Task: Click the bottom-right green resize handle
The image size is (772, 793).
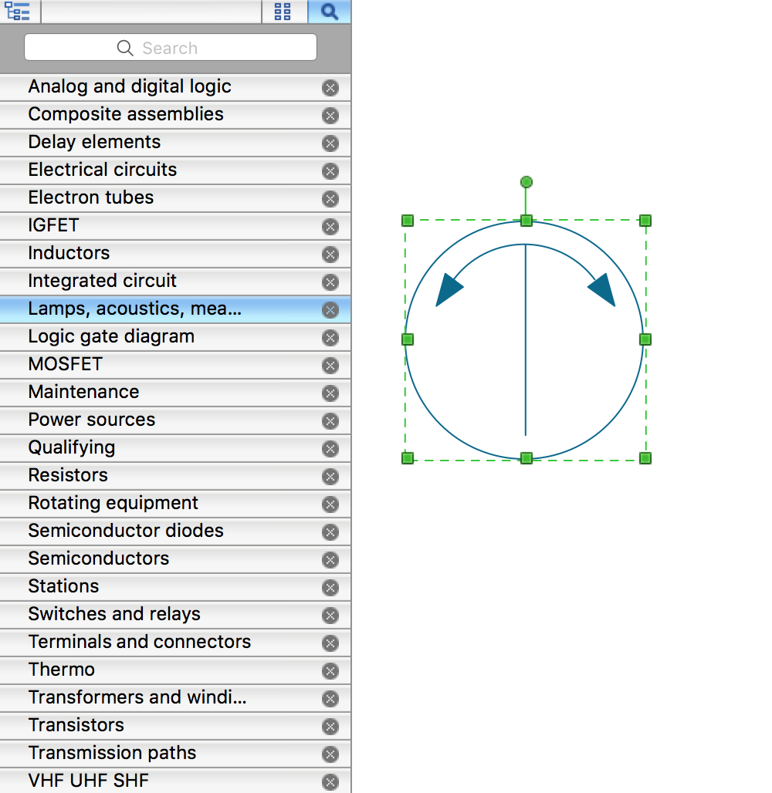Action: pos(645,458)
